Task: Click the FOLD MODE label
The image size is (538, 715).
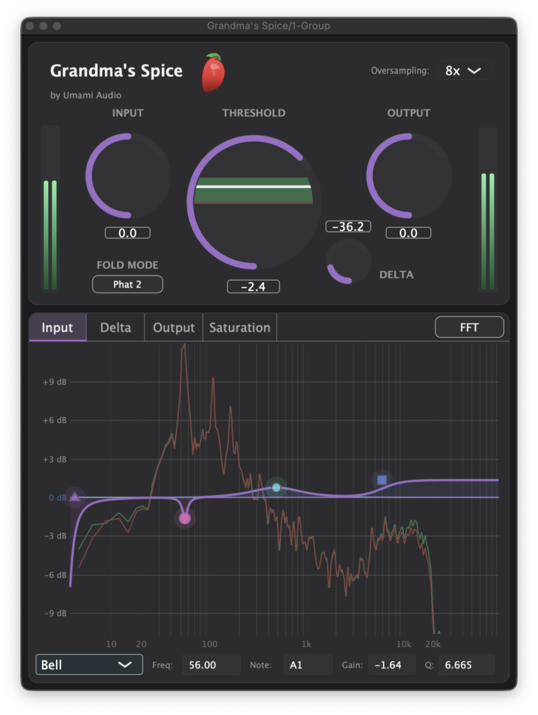Action: point(127,265)
